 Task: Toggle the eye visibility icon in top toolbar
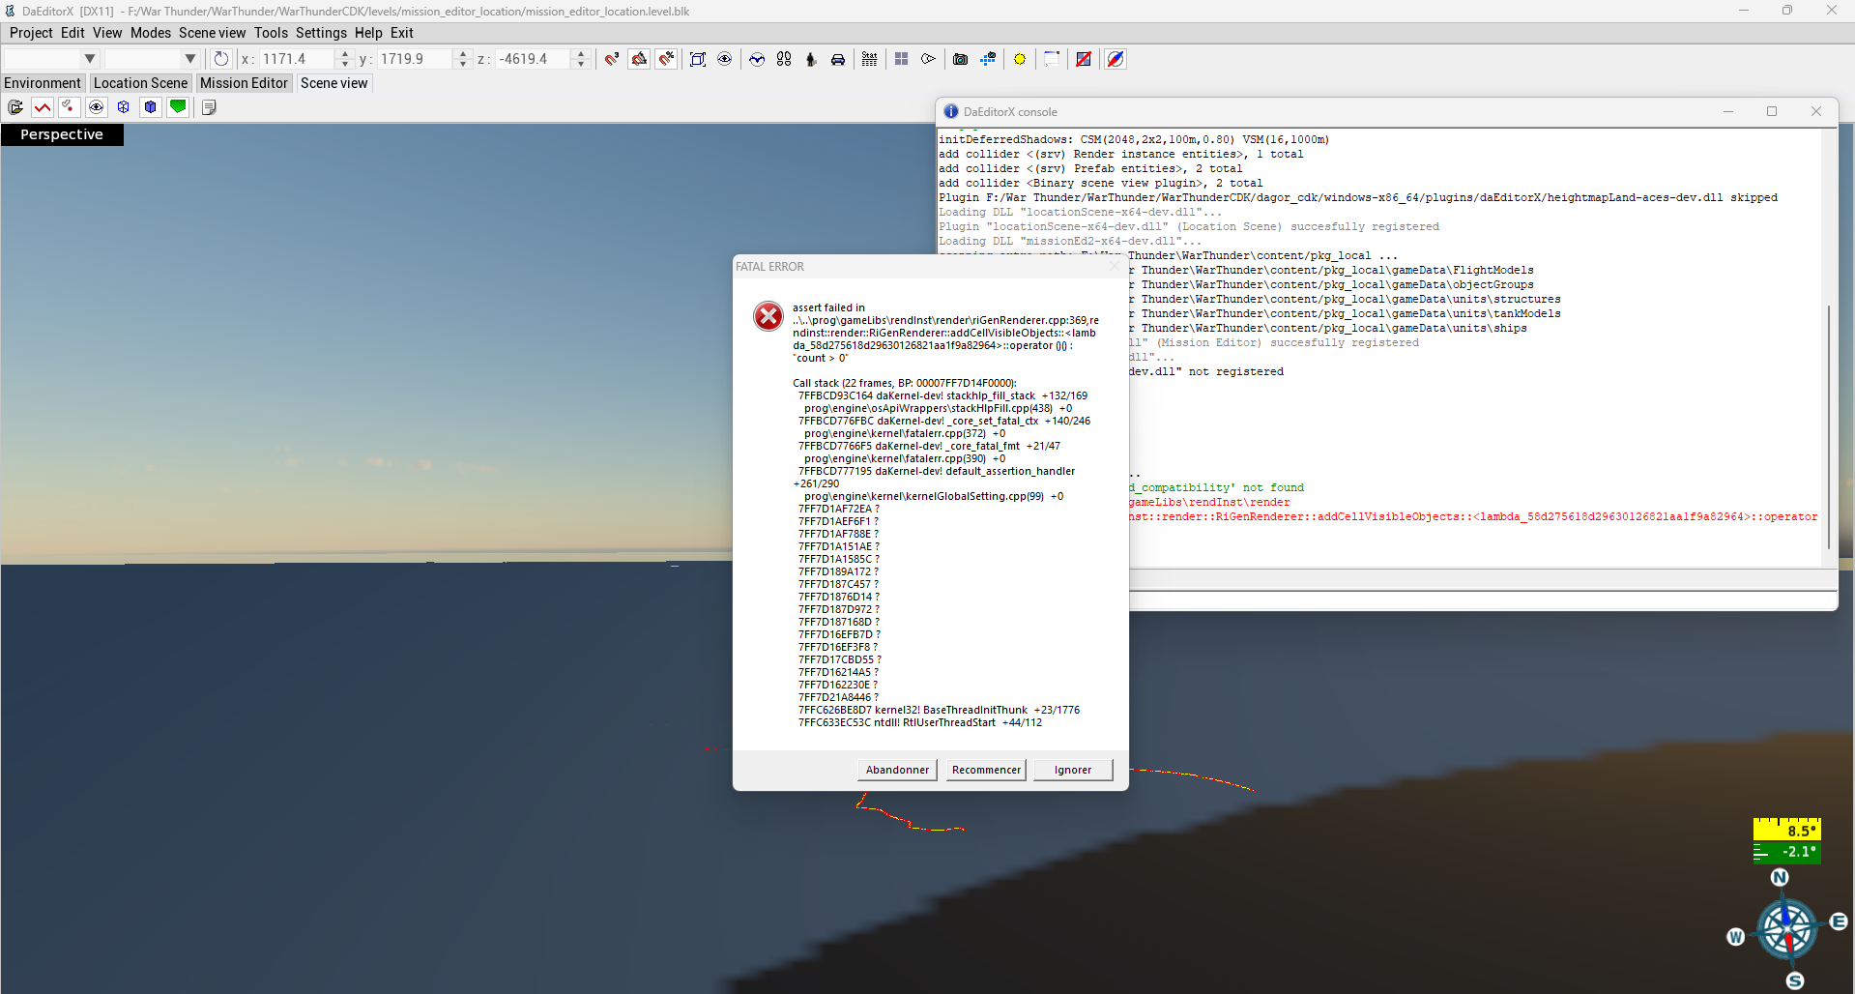coord(725,59)
